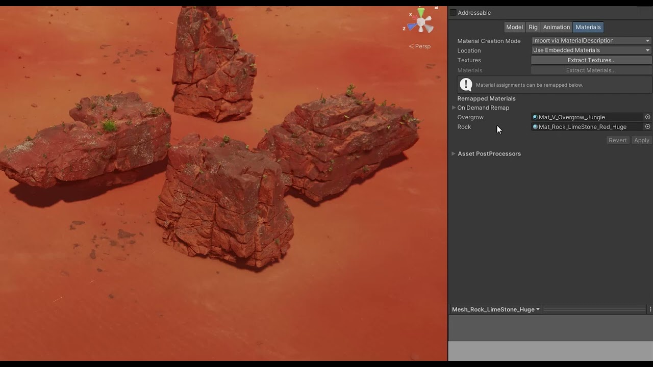Click the info icon in the material assignments message
The width and height of the screenshot is (653, 367).
pyautogui.click(x=466, y=84)
